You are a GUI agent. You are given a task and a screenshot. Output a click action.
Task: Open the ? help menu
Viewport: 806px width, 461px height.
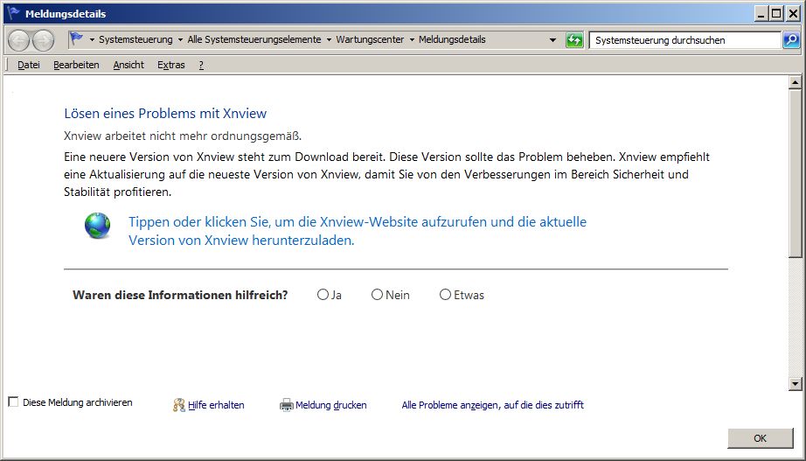[x=201, y=65]
